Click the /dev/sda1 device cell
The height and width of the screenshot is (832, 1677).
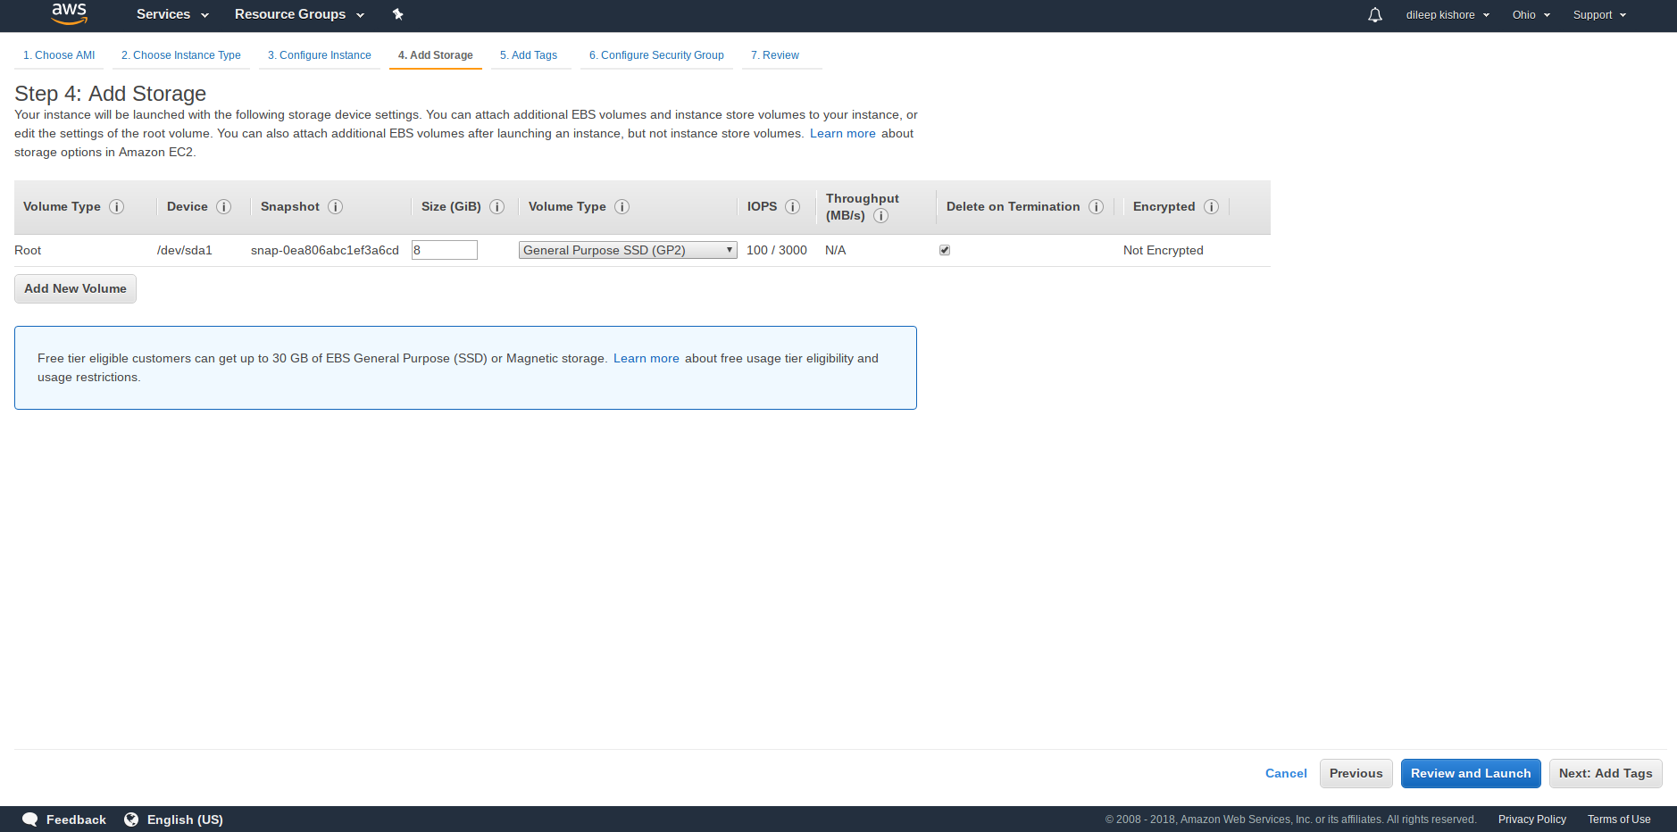pyautogui.click(x=185, y=251)
